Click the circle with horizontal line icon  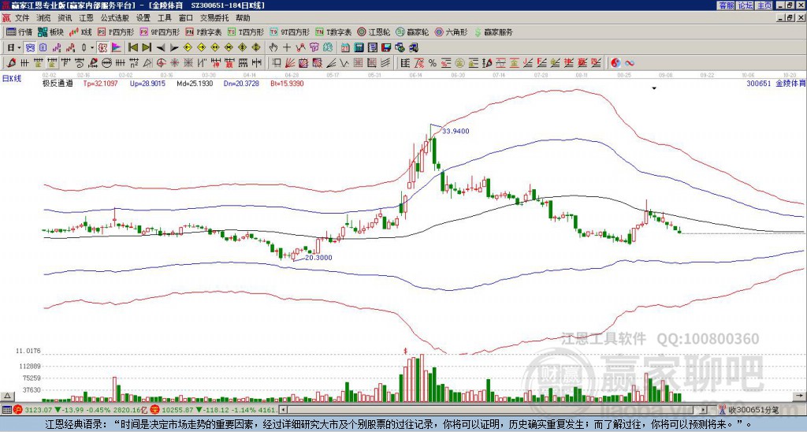pos(106,63)
